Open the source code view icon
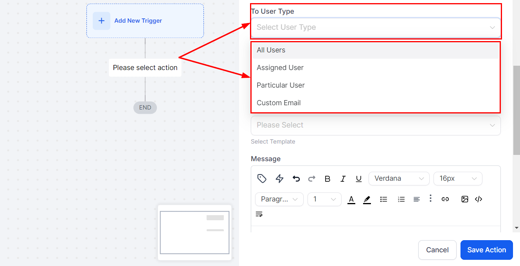 pos(478,199)
